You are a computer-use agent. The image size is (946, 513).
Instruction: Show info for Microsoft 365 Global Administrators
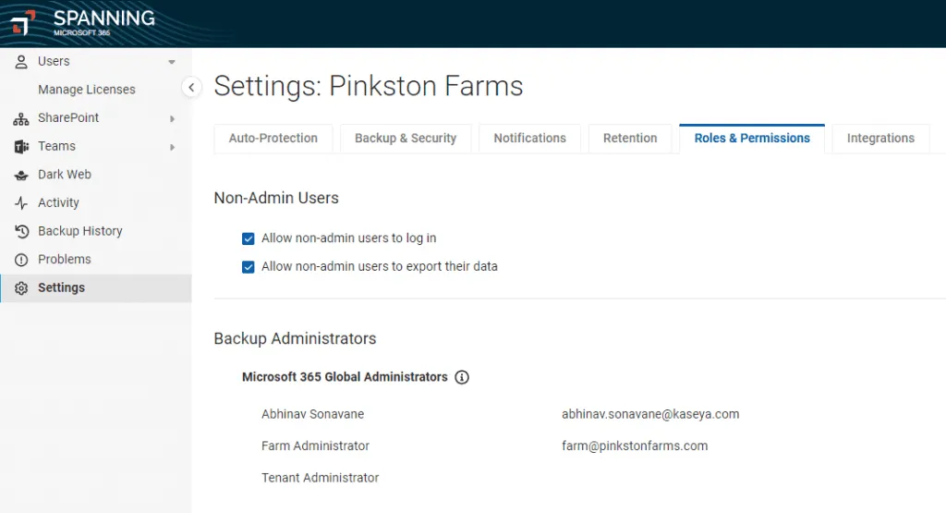(x=462, y=377)
